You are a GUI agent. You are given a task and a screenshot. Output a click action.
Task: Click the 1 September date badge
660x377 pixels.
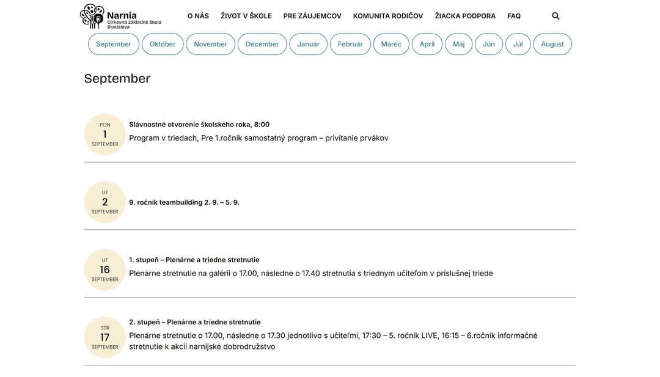click(x=105, y=134)
